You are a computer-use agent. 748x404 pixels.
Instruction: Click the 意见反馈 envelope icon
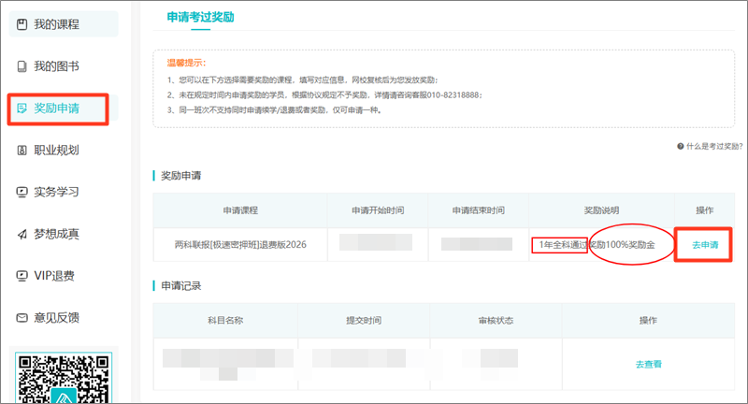click(x=22, y=318)
